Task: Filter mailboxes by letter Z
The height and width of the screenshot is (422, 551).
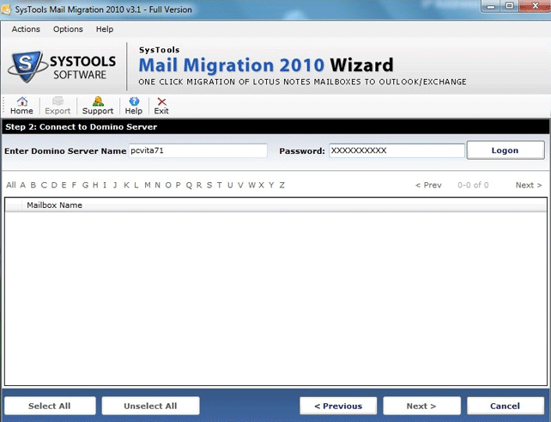Action: coord(282,185)
